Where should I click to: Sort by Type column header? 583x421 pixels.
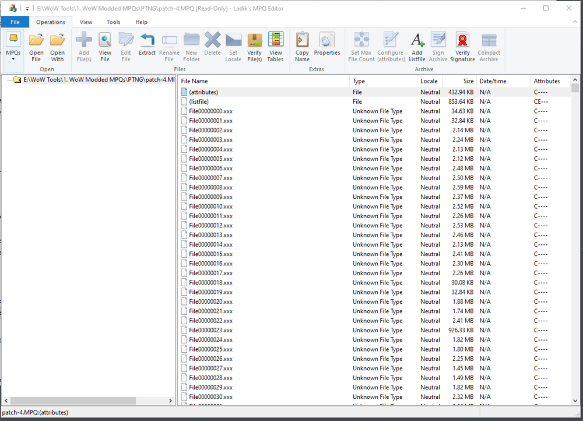(x=384, y=81)
